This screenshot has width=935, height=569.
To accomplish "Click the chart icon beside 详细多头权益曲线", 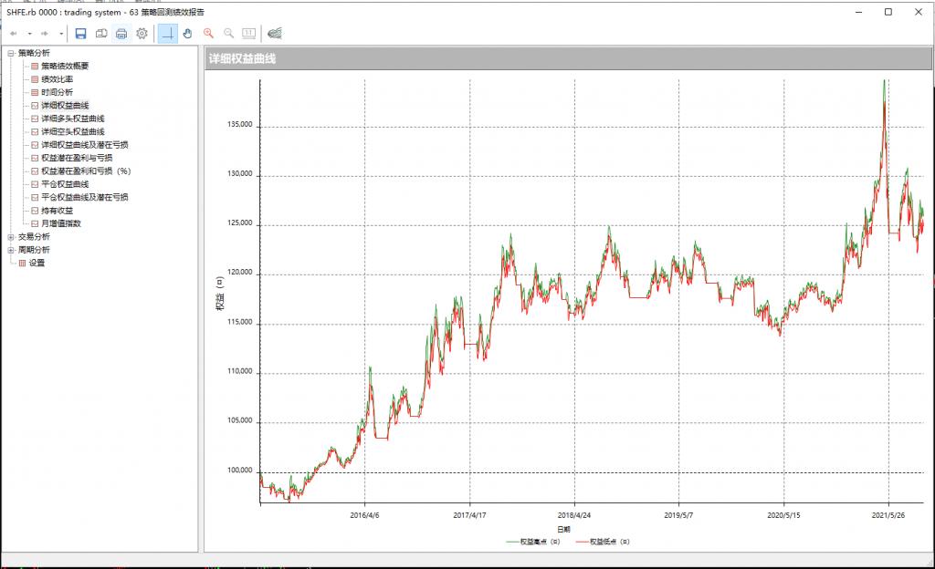I will [x=35, y=119].
